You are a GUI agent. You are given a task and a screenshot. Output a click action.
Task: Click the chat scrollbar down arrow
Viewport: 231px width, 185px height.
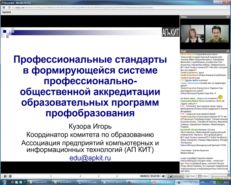(229, 171)
